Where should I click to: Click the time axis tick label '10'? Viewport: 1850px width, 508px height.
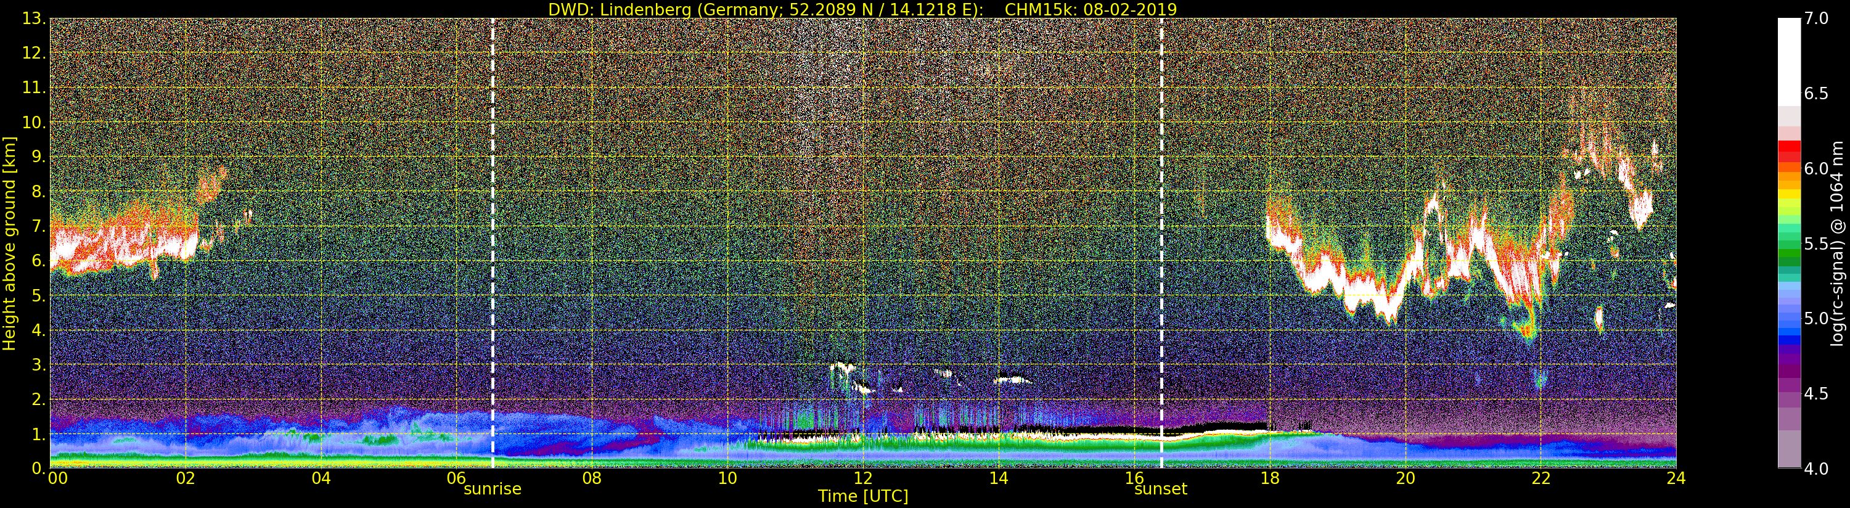727,478
